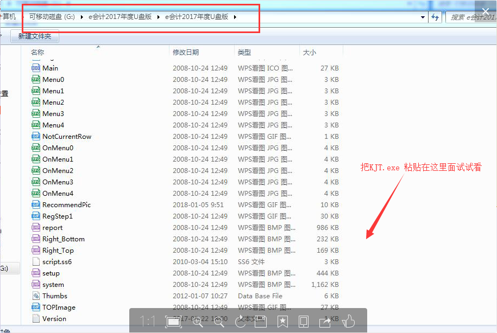Open the parent e会计2017年度U盘版 breadcrumb folder
This screenshot has width=497, height=333.
(x=120, y=17)
